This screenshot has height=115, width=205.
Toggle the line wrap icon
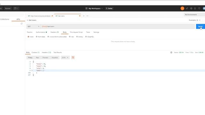point(73,57)
